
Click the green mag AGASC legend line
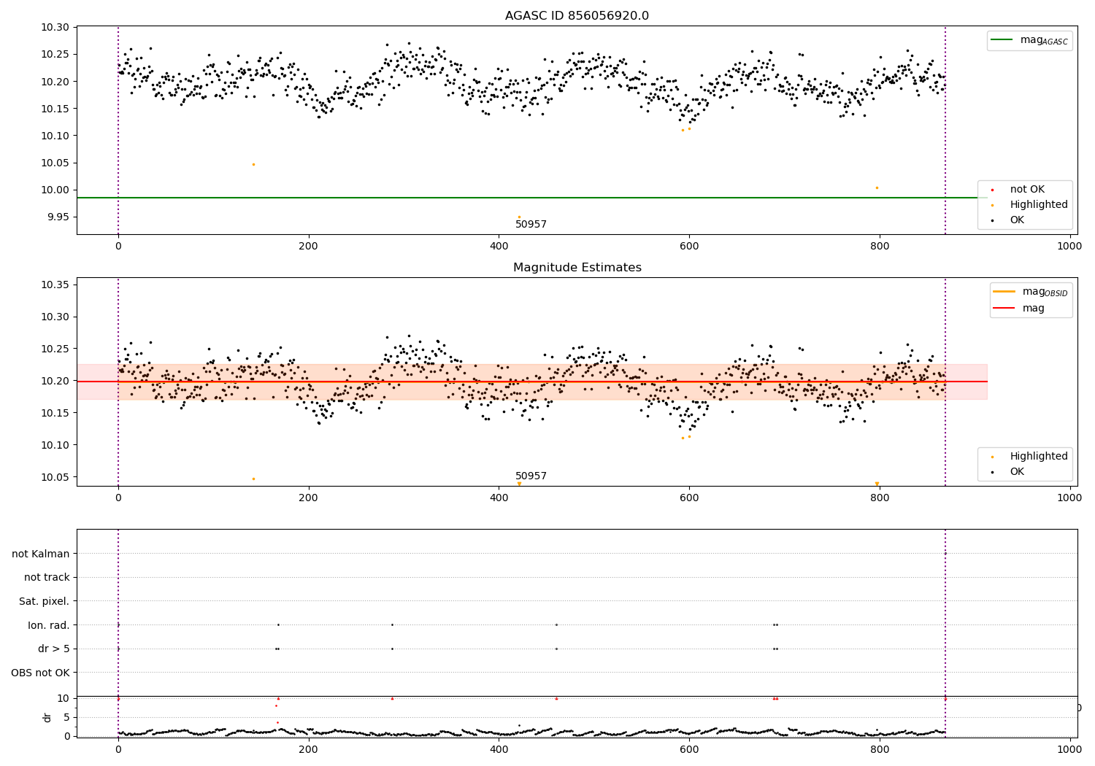[x=1003, y=40]
